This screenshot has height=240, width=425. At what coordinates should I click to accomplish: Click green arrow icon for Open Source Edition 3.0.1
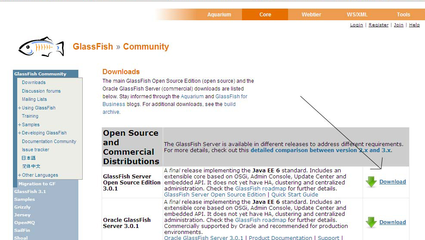coord(371,182)
